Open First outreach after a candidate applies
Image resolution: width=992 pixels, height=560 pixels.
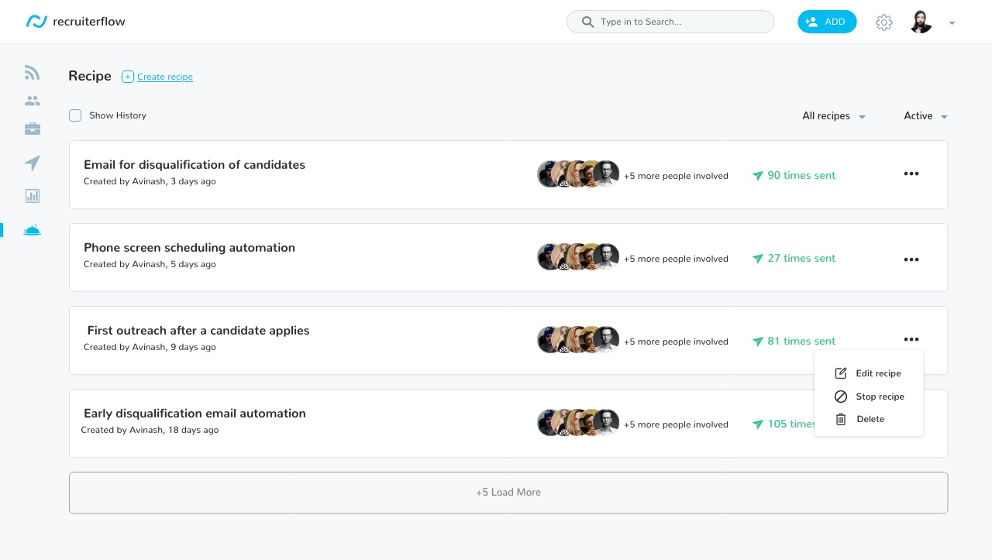[198, 331]
